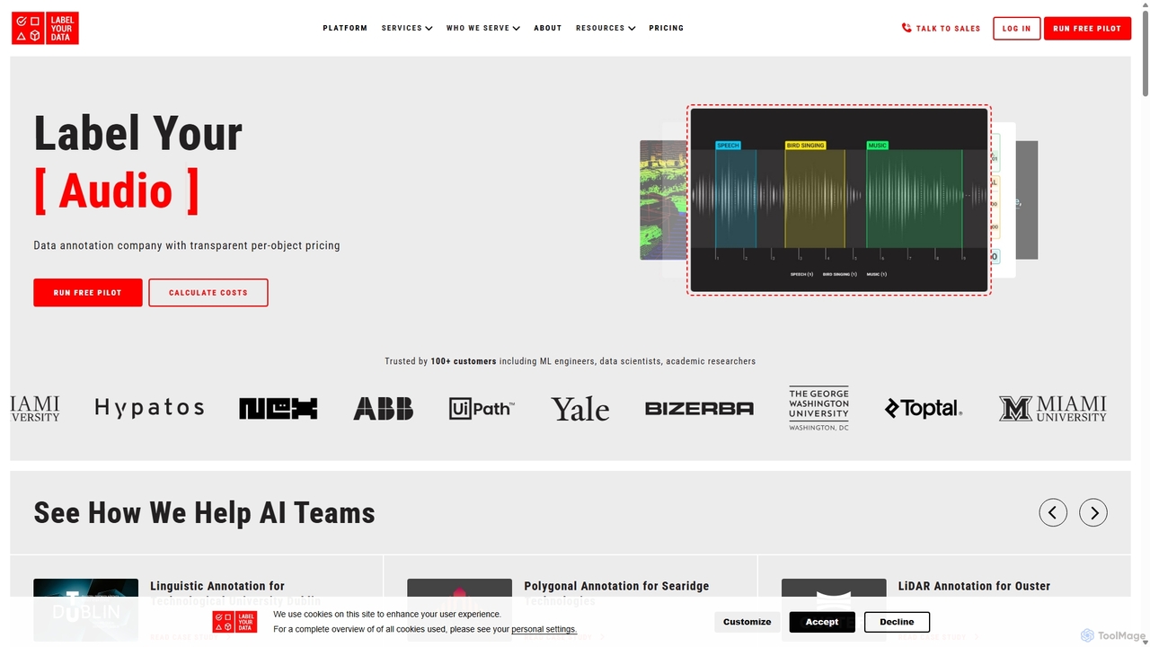
Task: Click the 'Trusted by 100+ customers' text
Action: [571, 361]
